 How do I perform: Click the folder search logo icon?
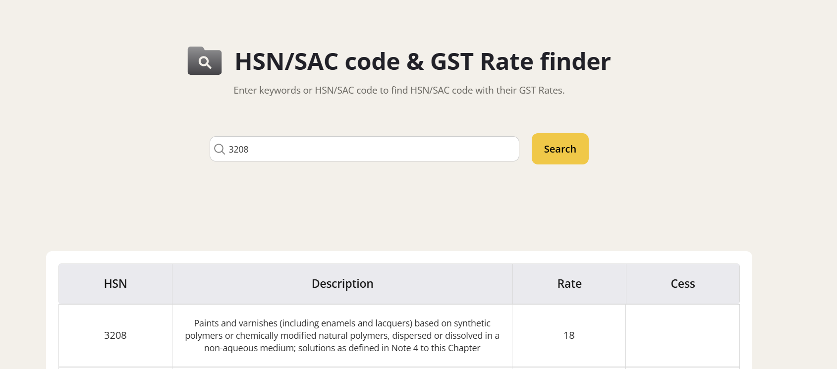[204, 61]
